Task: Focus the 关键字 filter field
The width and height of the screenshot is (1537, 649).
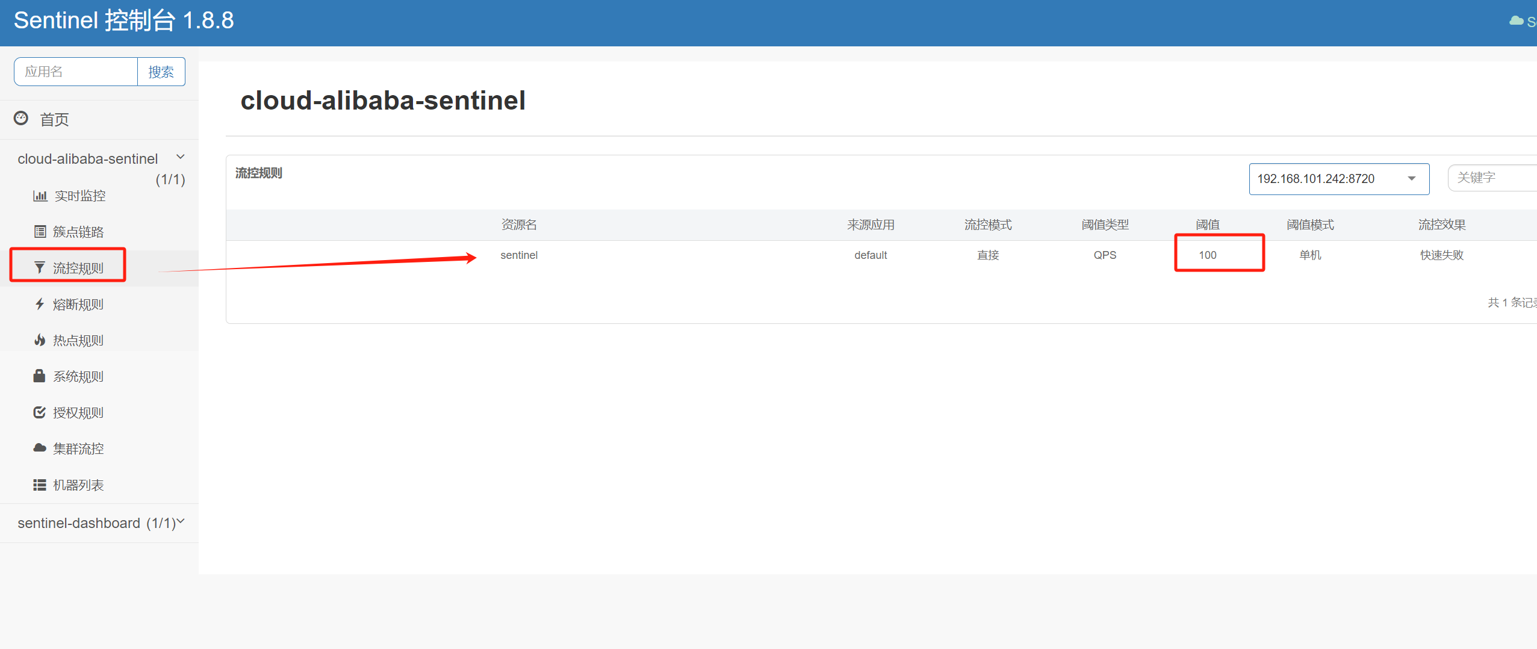Action: tap(1492, 178)
